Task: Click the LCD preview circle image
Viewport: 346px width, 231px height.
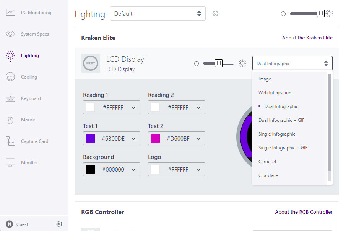Action: (245, 137)
